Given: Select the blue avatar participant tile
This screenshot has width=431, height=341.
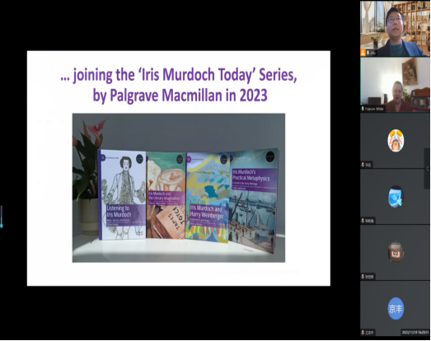Looking at the screenshot, I should 395,197.
